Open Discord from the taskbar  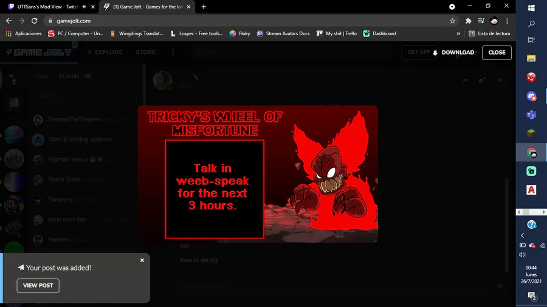(531, 96)
